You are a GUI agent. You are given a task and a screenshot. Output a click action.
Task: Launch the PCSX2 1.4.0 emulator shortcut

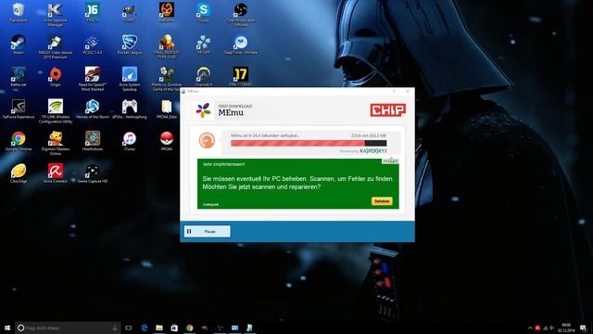[x=93, y=45]
